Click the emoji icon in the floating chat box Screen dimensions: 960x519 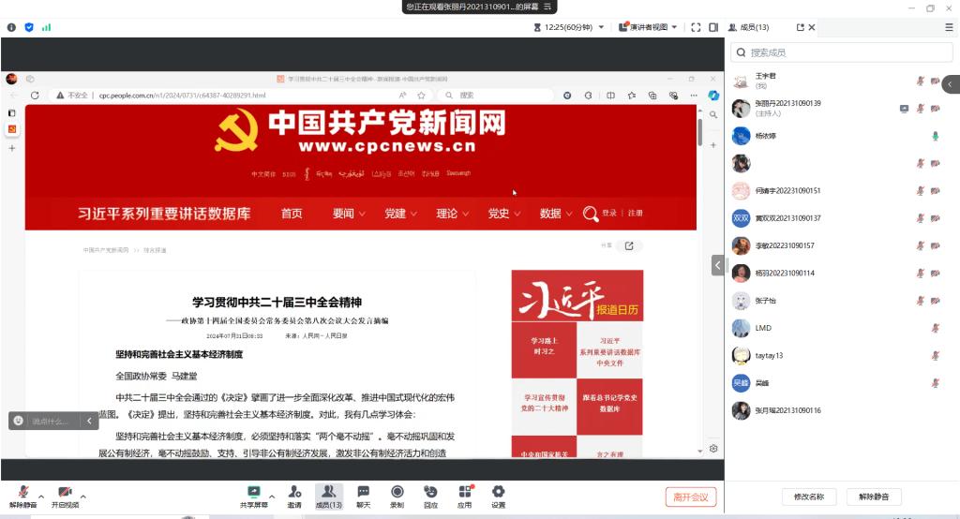coord(19,421)
